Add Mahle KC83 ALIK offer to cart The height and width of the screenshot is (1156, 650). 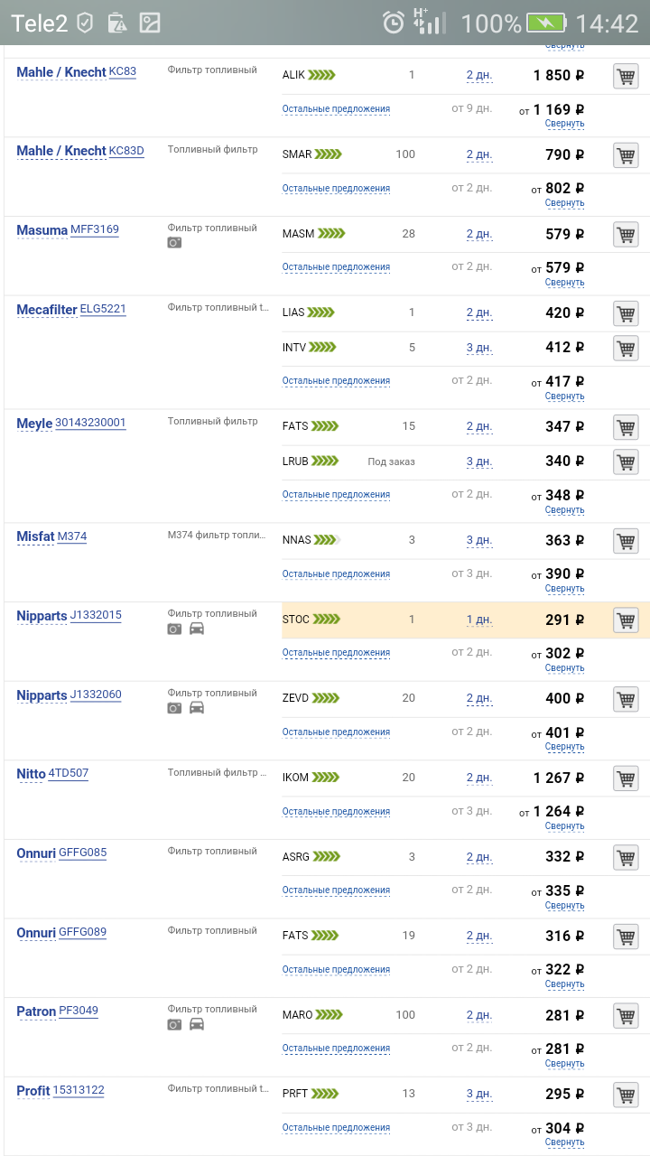click(626, 76)
